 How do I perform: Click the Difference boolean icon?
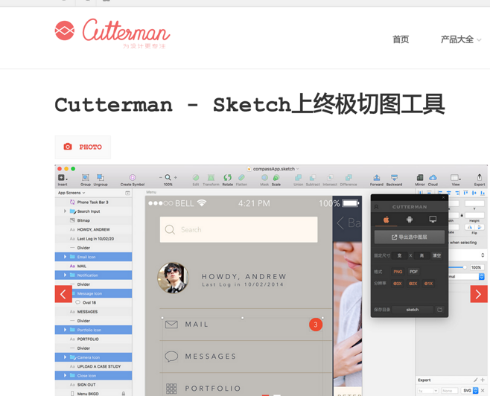[349, 178]
